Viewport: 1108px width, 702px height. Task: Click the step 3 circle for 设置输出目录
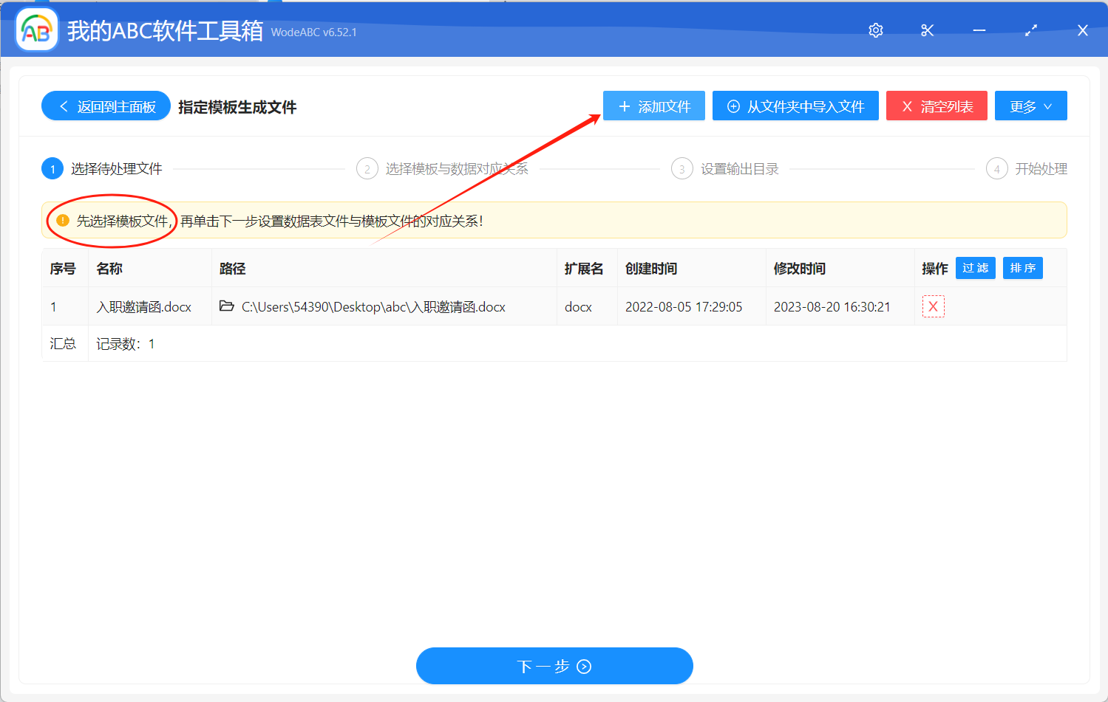point(682,168)
